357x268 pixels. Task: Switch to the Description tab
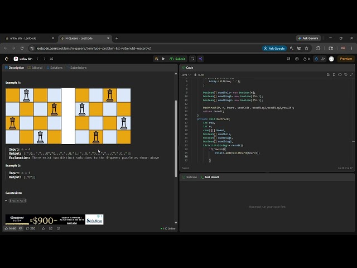tap(15, 68)
